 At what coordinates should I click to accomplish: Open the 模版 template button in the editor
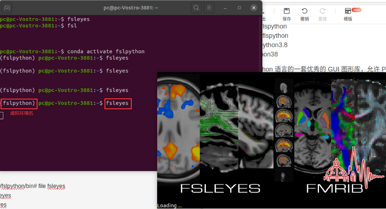[348, 15]
